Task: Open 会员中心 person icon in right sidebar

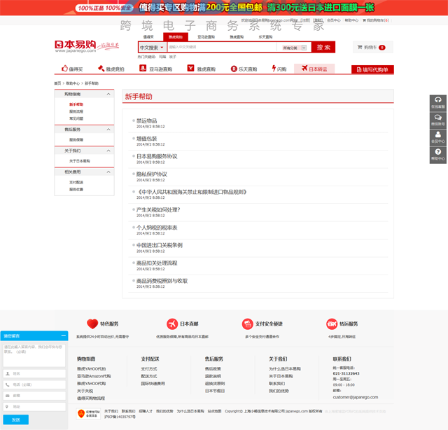Action: pos(438,134)
